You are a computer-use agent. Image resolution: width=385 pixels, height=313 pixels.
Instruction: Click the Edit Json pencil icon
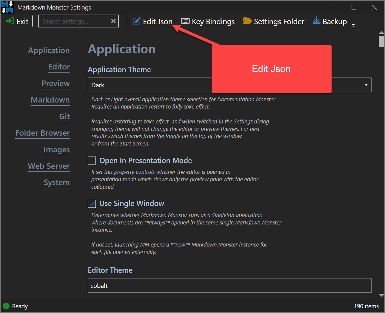[136, 21]
